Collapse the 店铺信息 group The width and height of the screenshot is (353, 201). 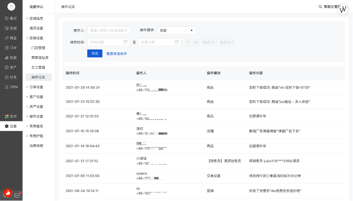[x=34, y=18]
